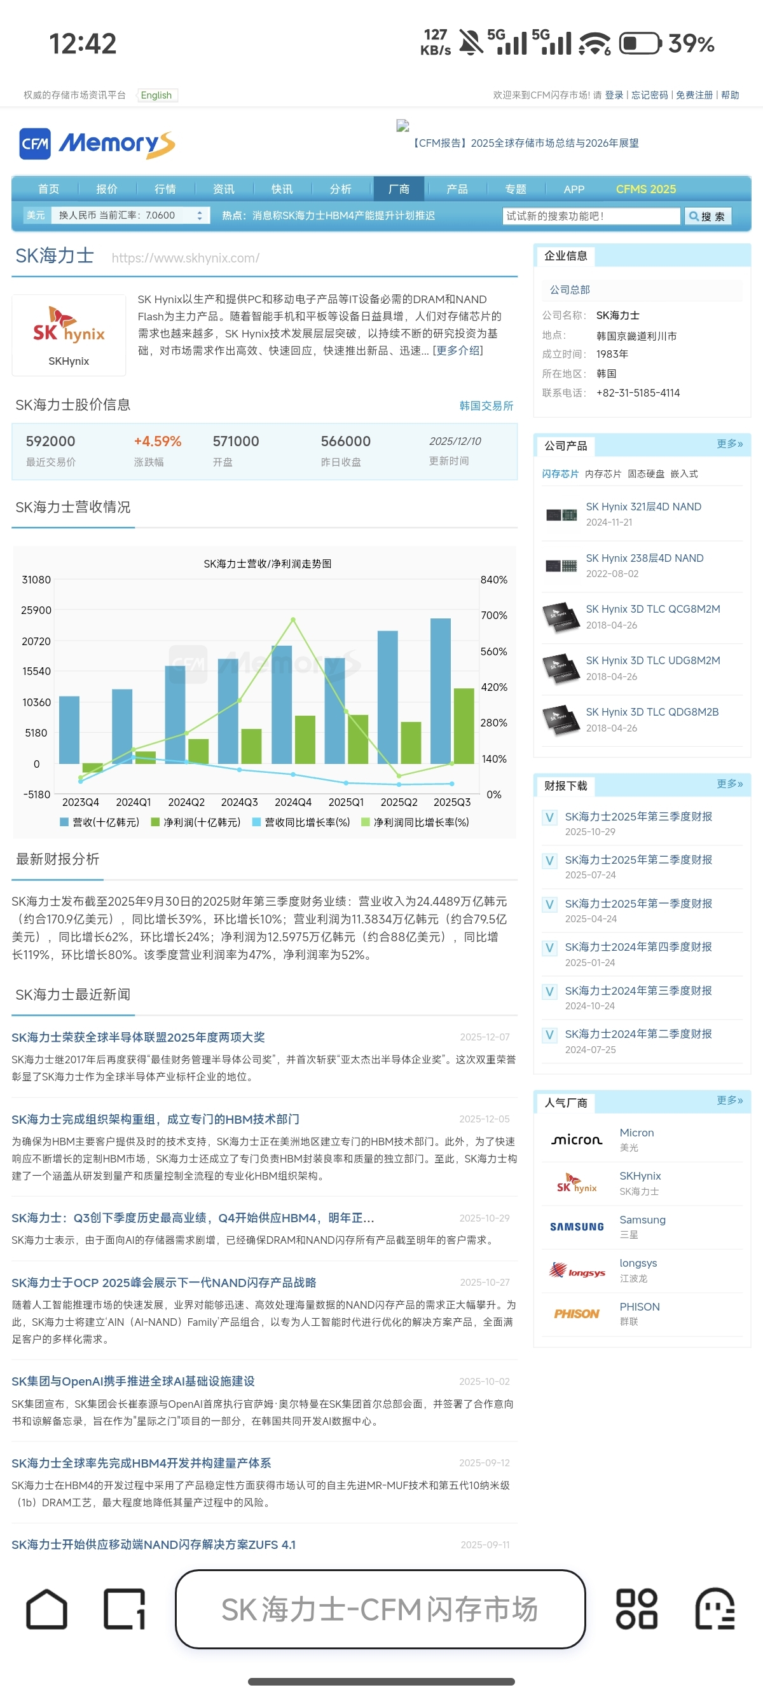Click the 忘记密码 link
This screenshot has width=763, height=1697.
pyautogui.click(x=650, y=95)
